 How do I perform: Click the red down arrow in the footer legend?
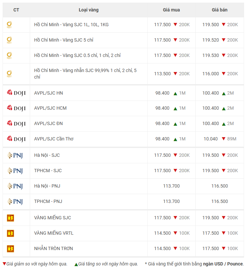(x=4, y=264)
